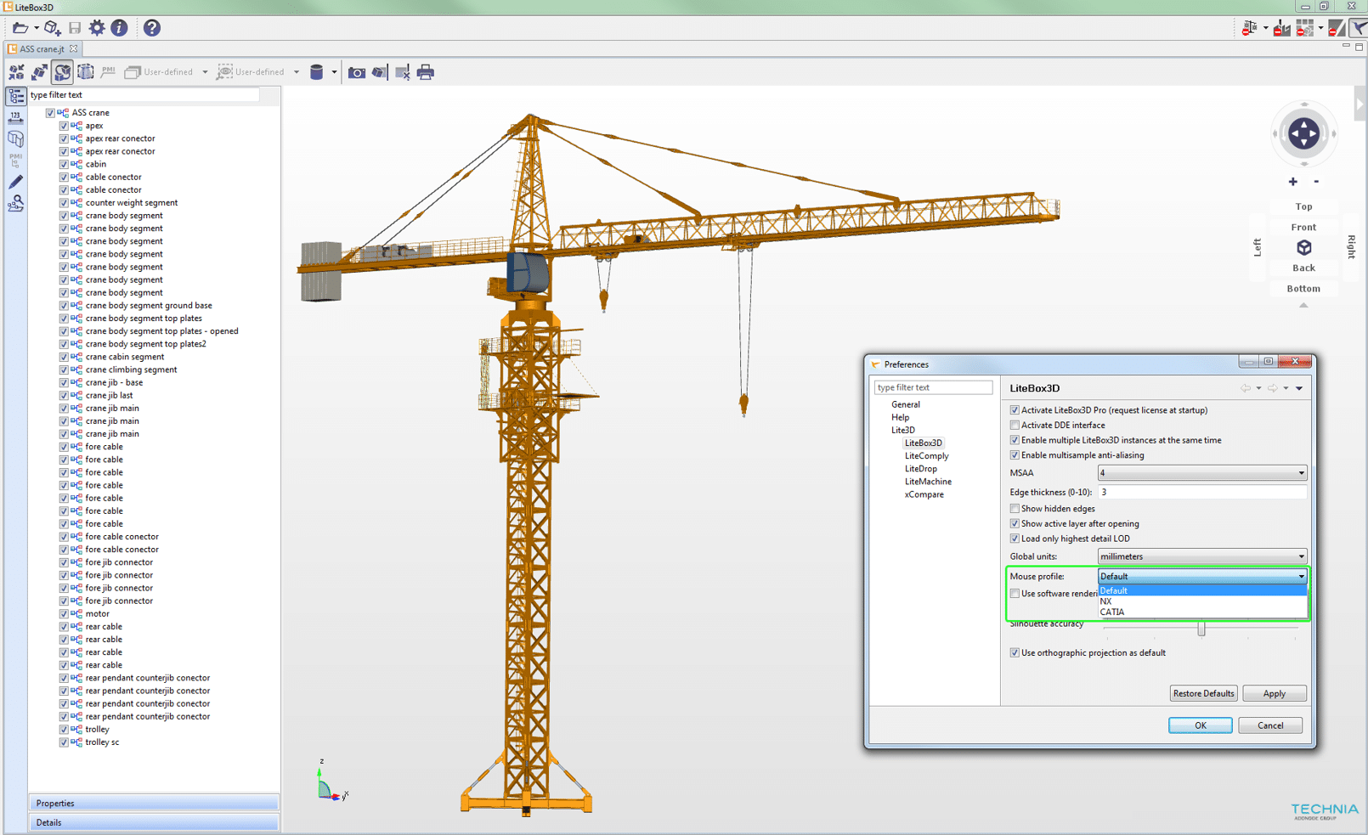Click the Preferences filter text field
The image size is (1368, 835).
click(933, 387)
